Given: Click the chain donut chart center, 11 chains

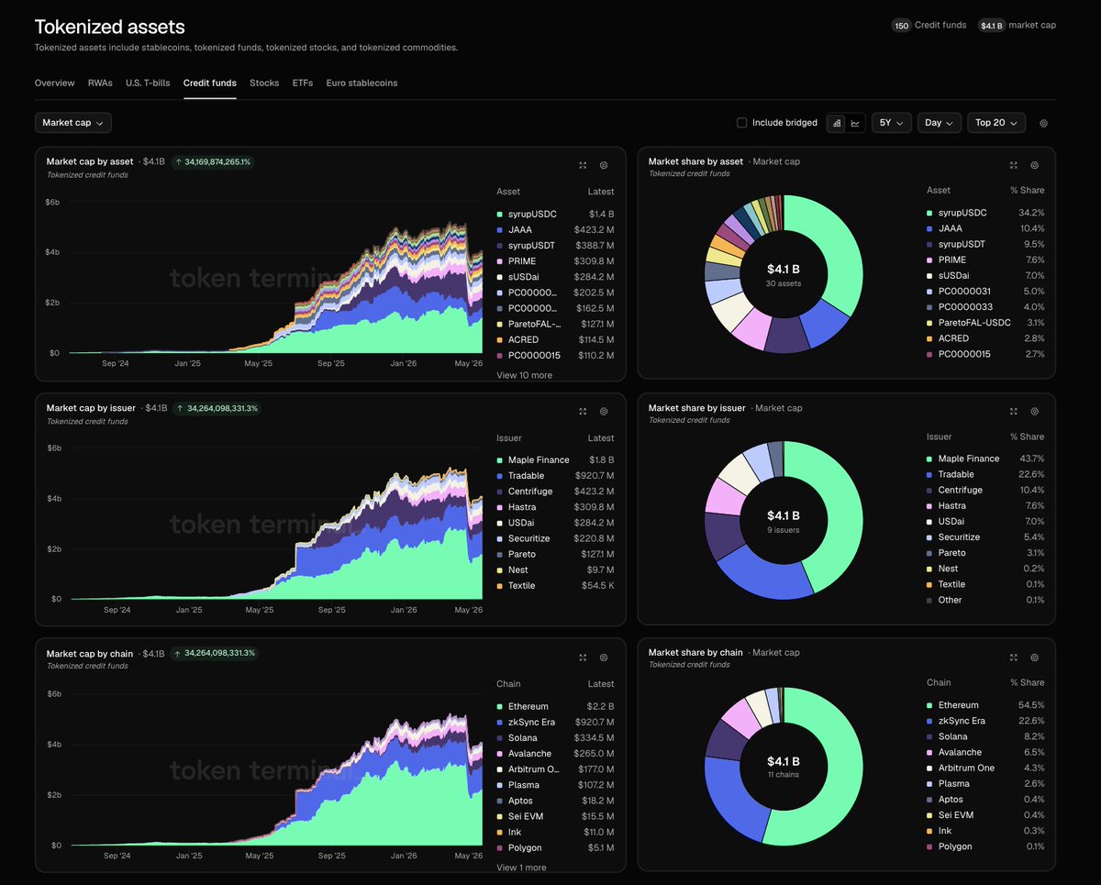Looking at the screenshot, I should pos(784,768).
